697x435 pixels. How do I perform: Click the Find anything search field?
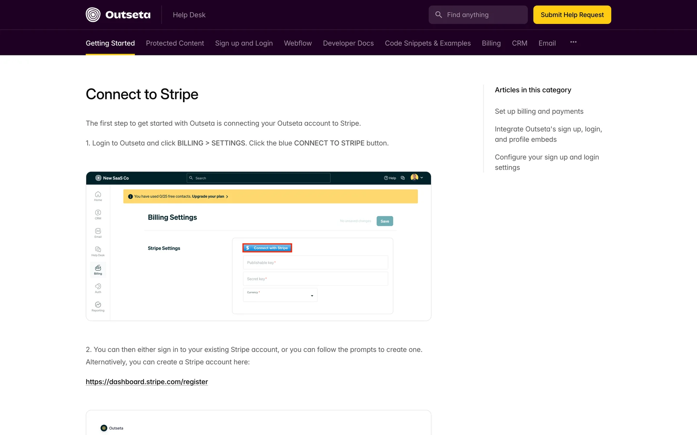click(485, 15)
